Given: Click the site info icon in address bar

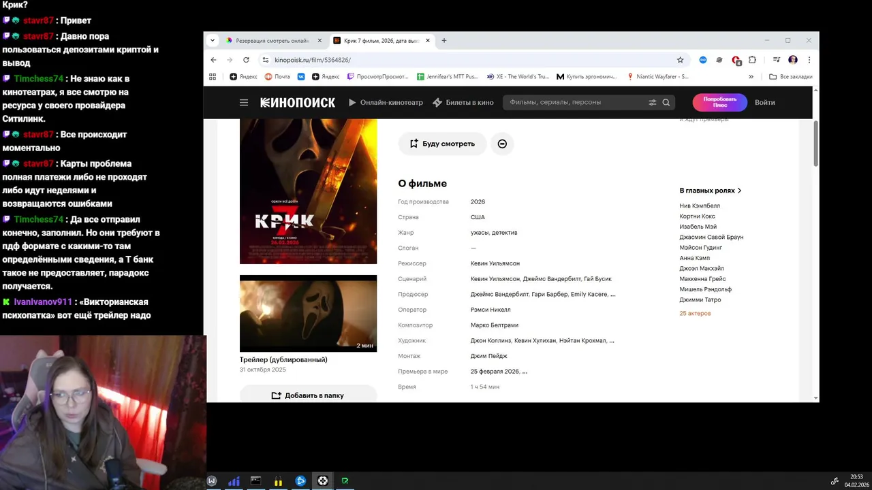Looking at the screenshot, I should pyautogui.click(x=266, y=60).
